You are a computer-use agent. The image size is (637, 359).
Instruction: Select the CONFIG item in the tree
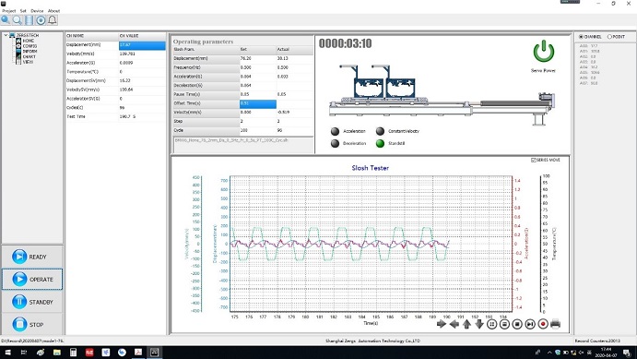pos(29,46)
